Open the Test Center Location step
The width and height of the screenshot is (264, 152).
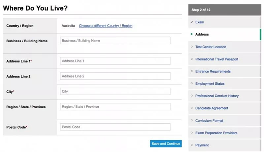coord(211,47)
